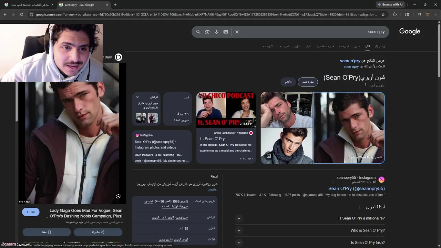Viewport: 441px width, 248px height.
Task: Switch to أخبار (News) tab
Action: [x=309, y=46]
